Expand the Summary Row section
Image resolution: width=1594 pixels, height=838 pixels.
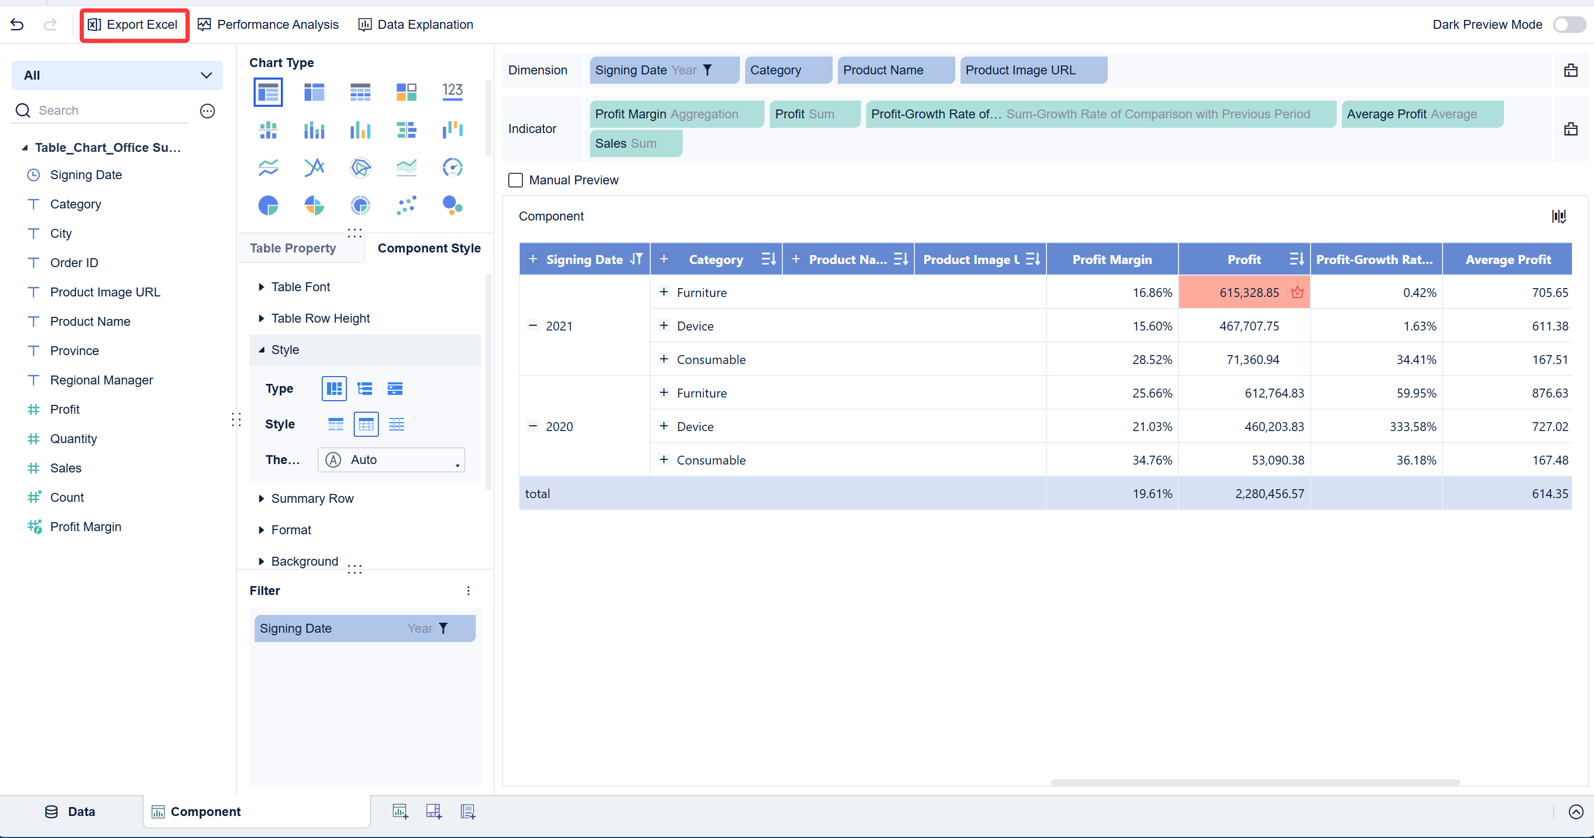312,499
